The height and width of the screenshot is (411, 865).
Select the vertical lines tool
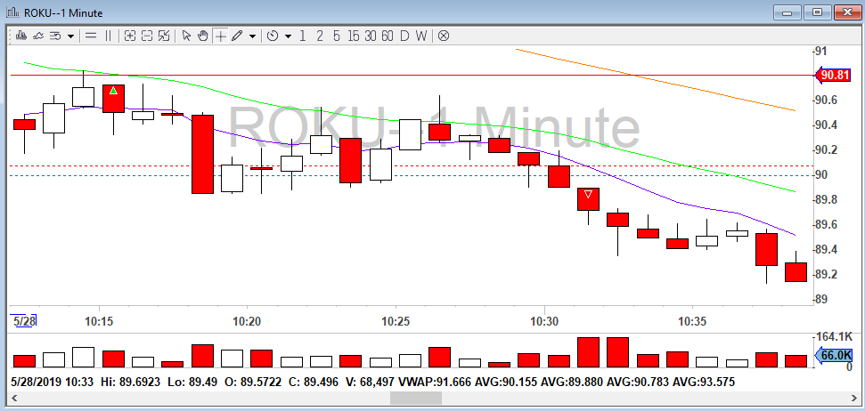(x=108, y=36)
